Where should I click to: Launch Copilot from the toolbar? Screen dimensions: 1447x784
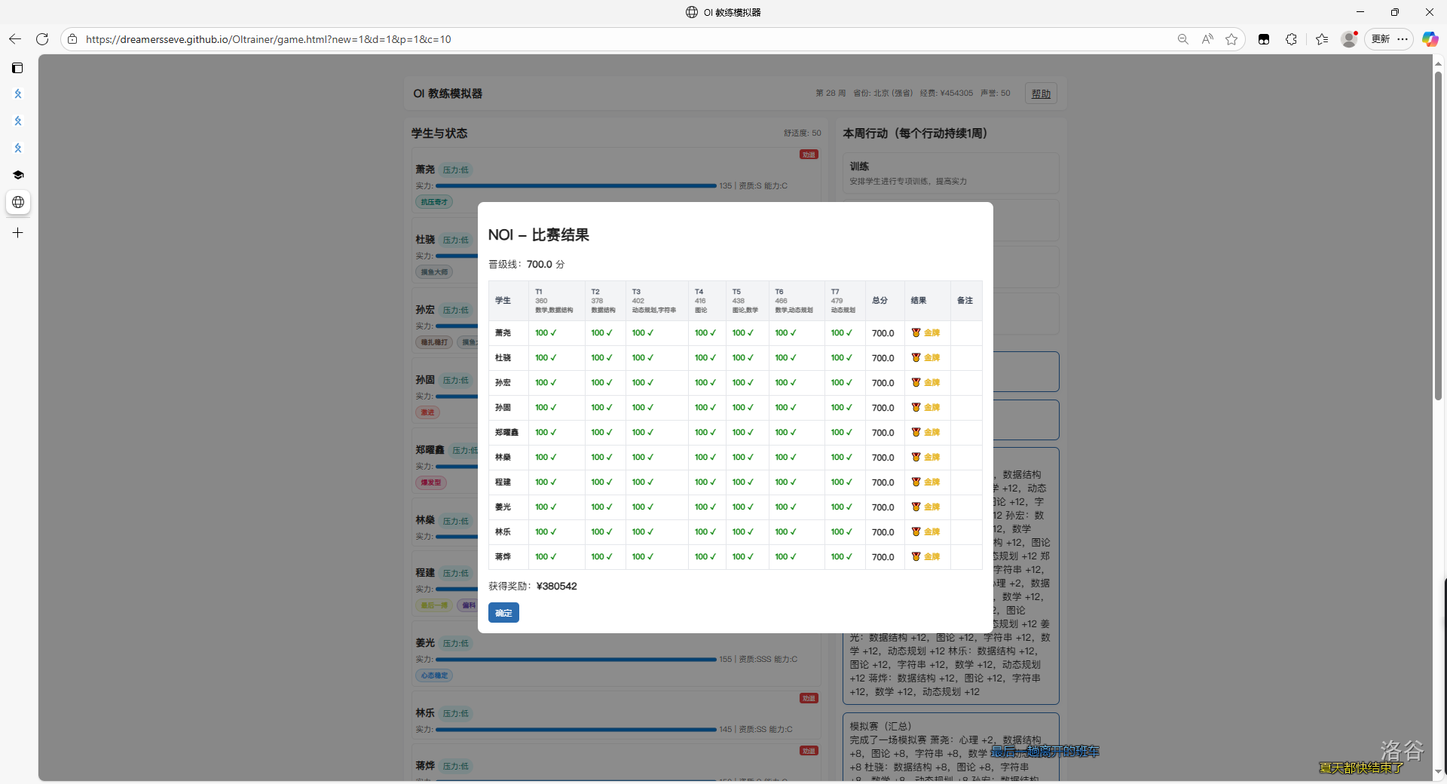coord(1430,39)
